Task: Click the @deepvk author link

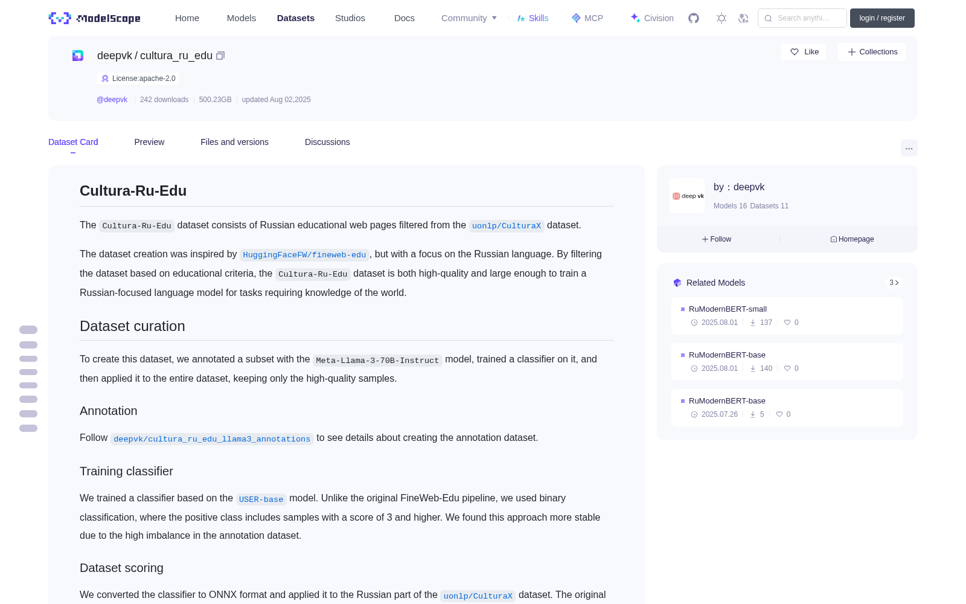Action: [x=112, y=100]
